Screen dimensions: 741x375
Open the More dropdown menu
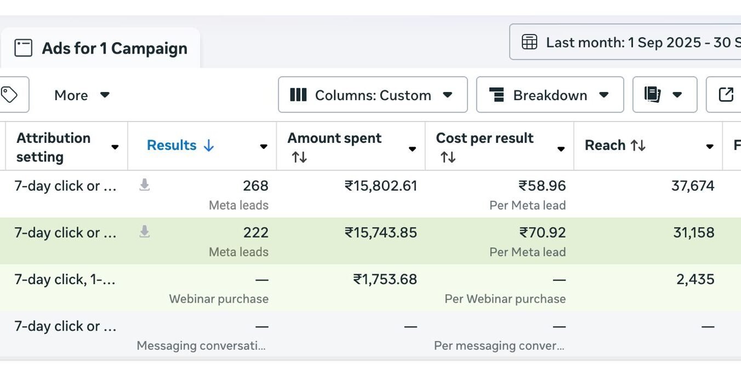click(82, 95)
